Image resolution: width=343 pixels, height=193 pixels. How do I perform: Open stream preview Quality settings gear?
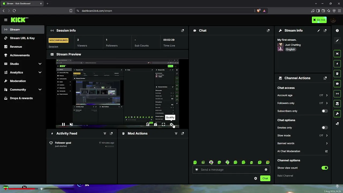click(171, 124)
